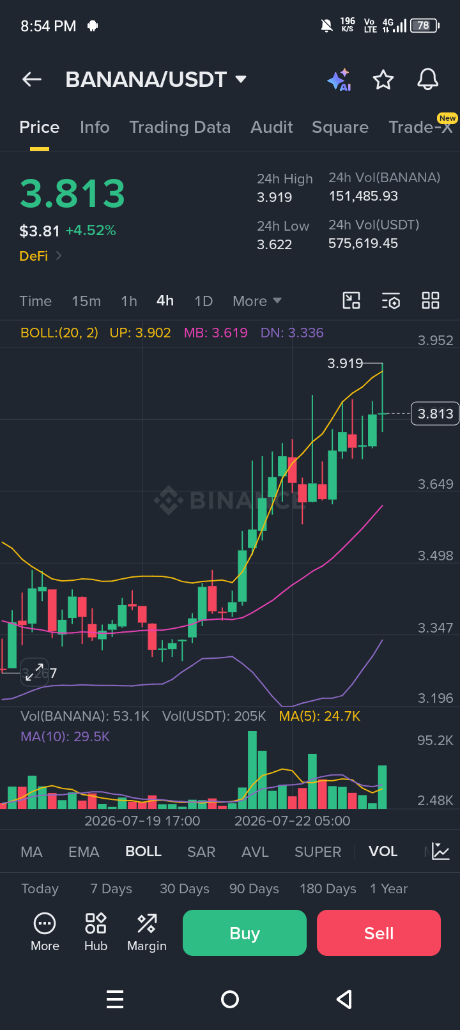Open the AI assistant sparkle icon

tap(339, 79)
